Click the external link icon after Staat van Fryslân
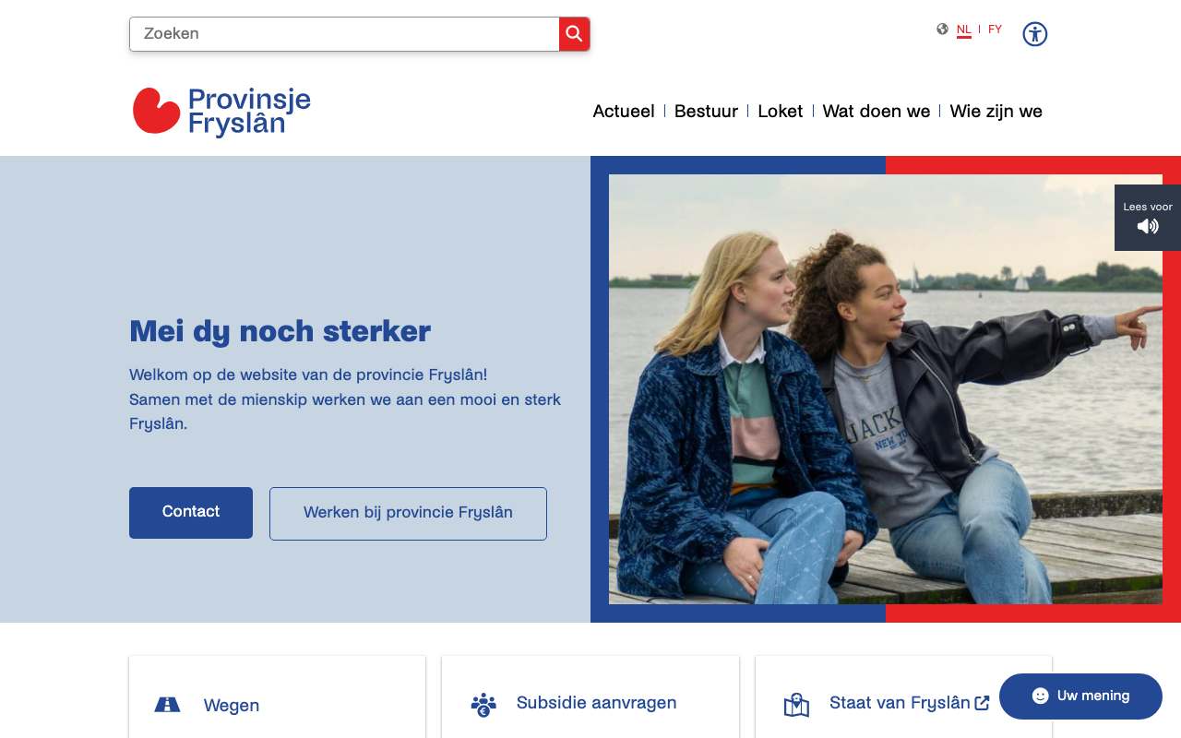The width and height of the screenshot is (1181, 738). click(x=982, y=703)
